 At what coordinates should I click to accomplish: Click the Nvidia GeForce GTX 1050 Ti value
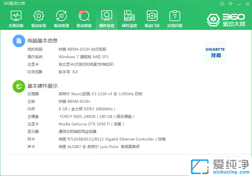click(x=91, y=124)
